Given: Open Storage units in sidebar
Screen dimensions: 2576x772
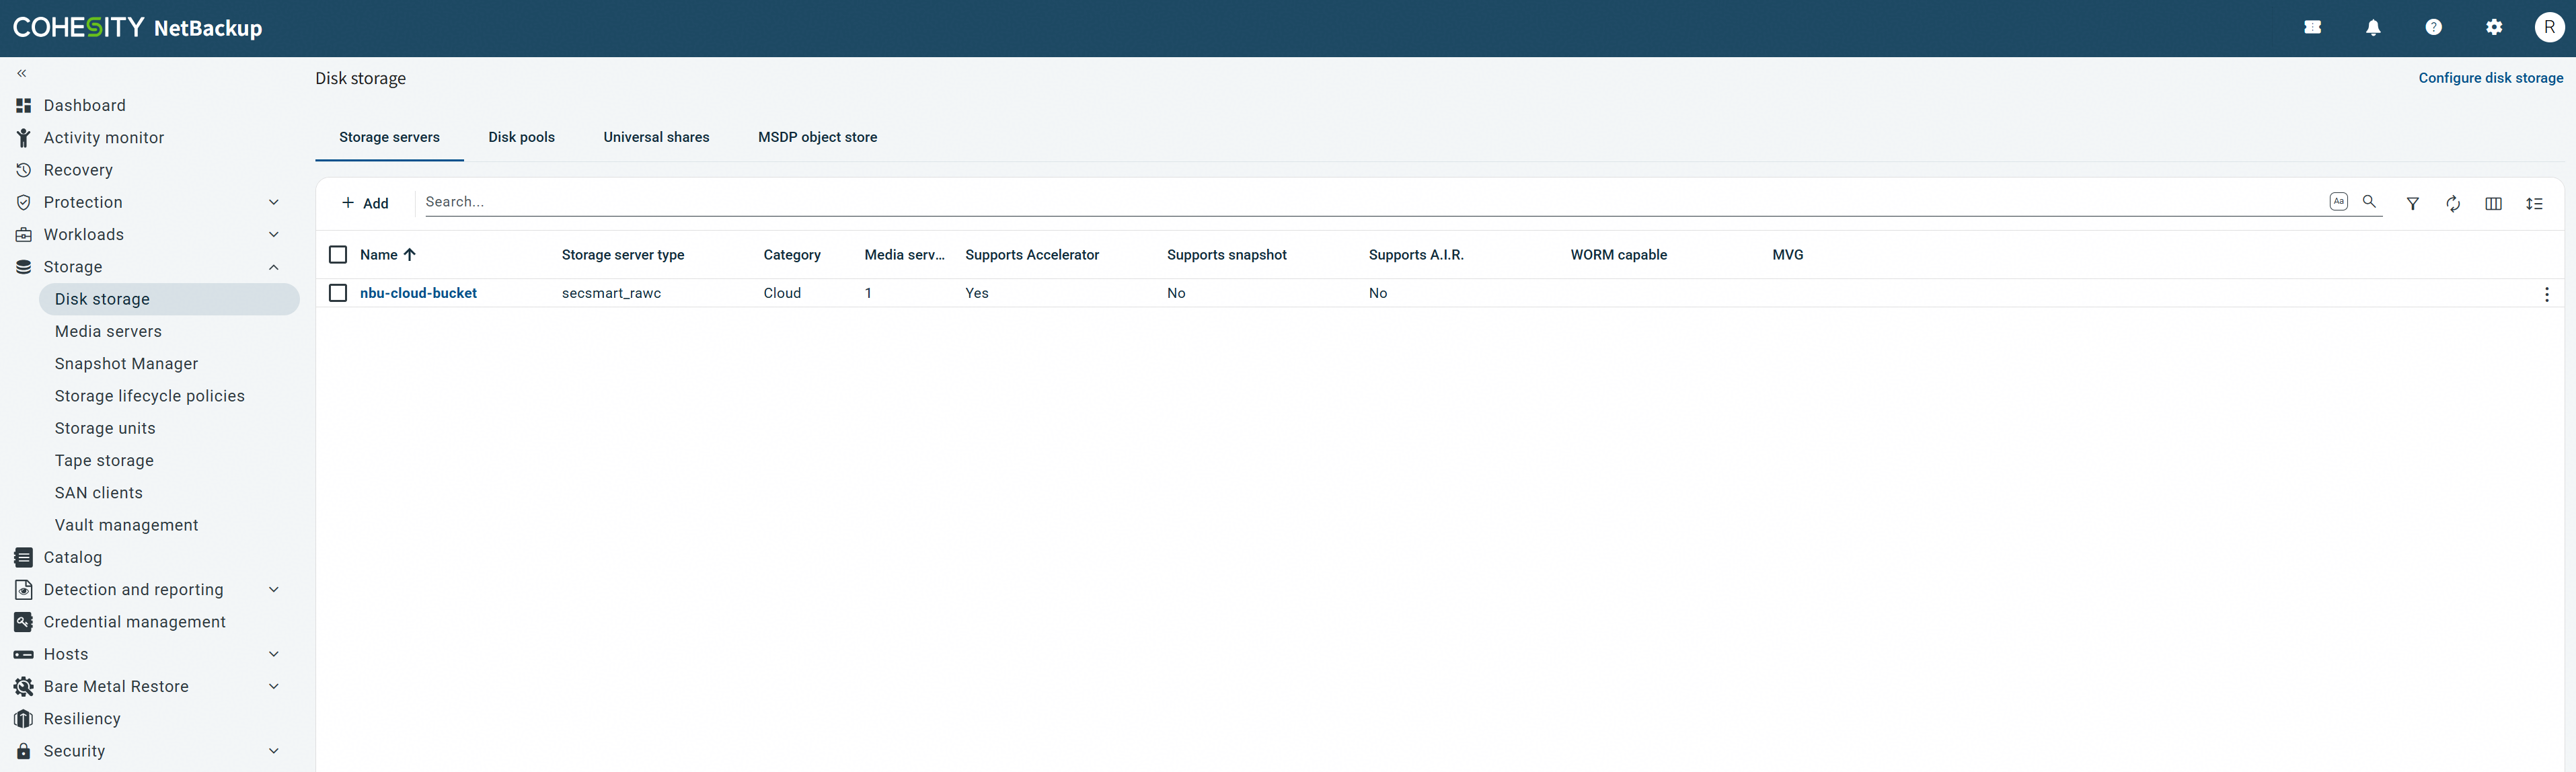Looking at the screenshot, I should pyautogui.click(x=105, y=428).
